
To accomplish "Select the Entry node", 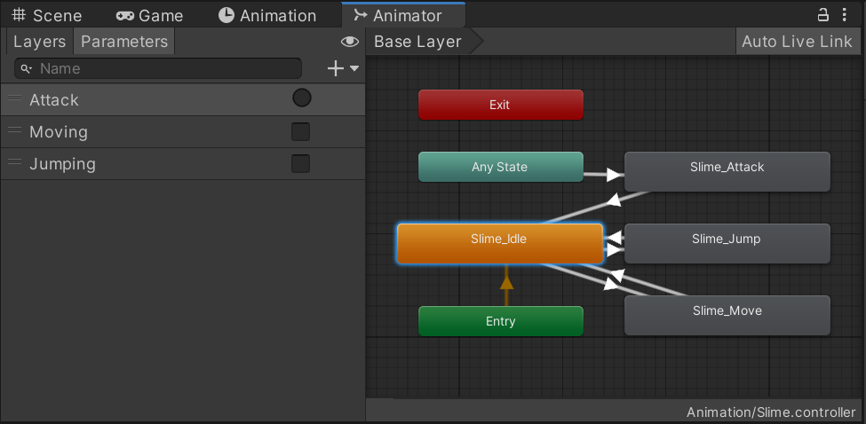I will [x=500, y=321].
